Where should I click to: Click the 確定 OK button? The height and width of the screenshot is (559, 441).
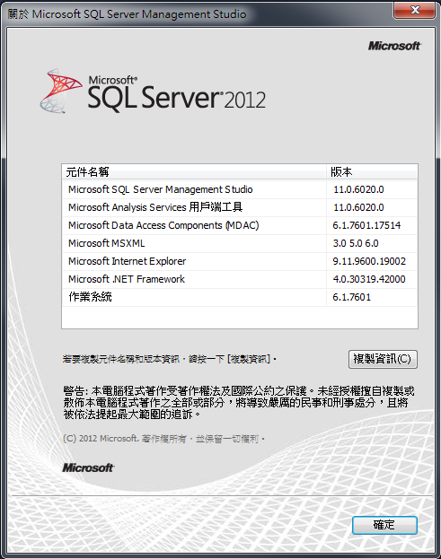[384, 525]
